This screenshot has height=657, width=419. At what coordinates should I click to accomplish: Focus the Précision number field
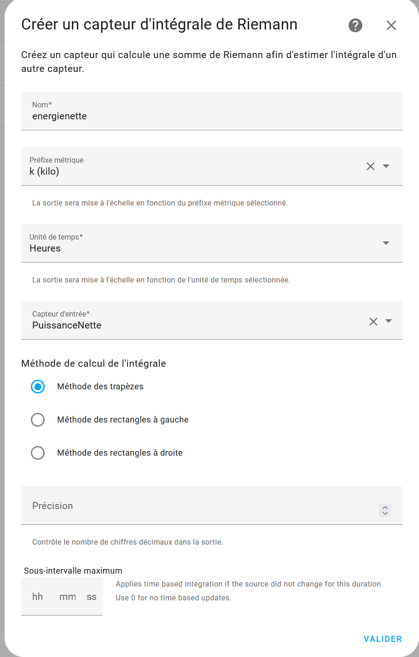(x=212, y=505)
